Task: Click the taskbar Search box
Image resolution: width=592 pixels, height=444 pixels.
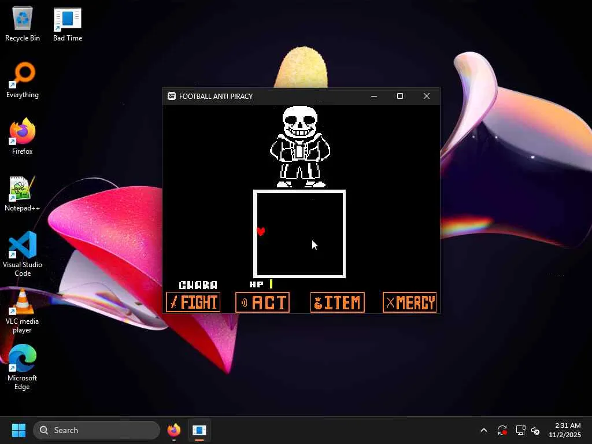Action: [x=97, y=430]
